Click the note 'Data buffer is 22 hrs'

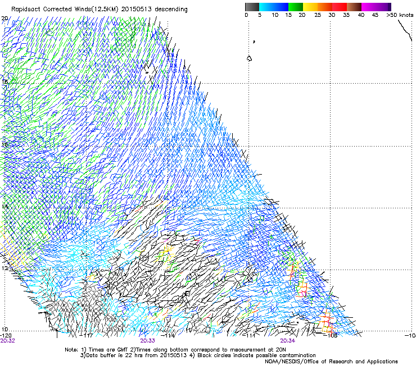(x=115, y=355)
